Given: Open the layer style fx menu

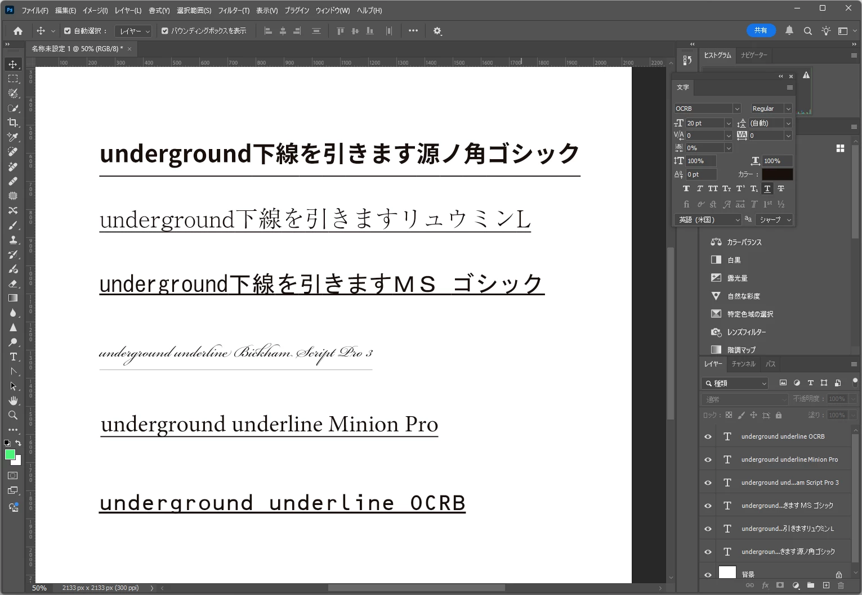Looking at the screenshot, I should click(765, 585).
